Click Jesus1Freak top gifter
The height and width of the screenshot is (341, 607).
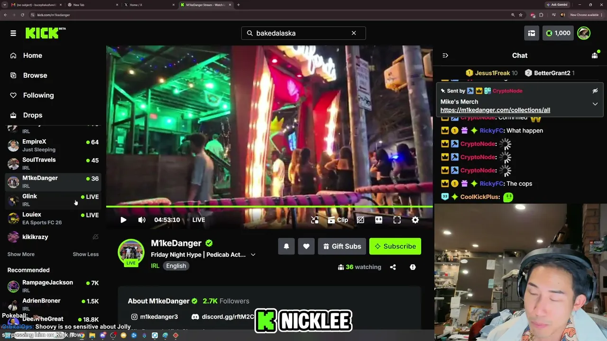point(492,73)
